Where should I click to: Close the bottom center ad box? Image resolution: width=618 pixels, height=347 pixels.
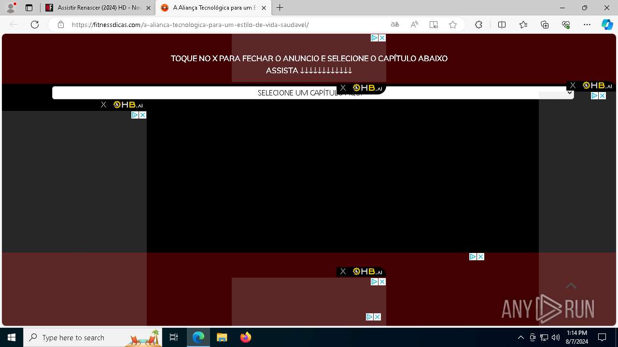pos(382,281)
